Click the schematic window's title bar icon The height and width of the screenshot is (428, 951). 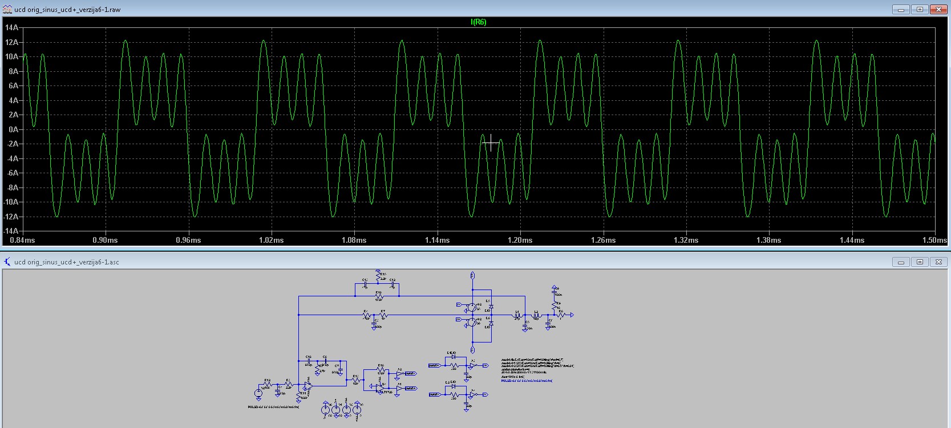pos(7,262)
